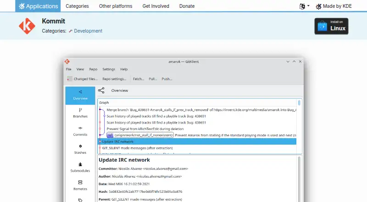Image resolution: width=367 pixels, height=202 pixels.
Task: Select the Branches sidebar icon
Action: 80,113
